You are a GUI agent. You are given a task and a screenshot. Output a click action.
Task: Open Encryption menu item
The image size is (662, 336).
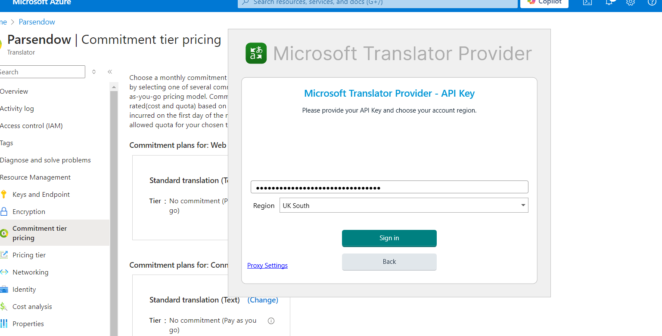point(29,212)
